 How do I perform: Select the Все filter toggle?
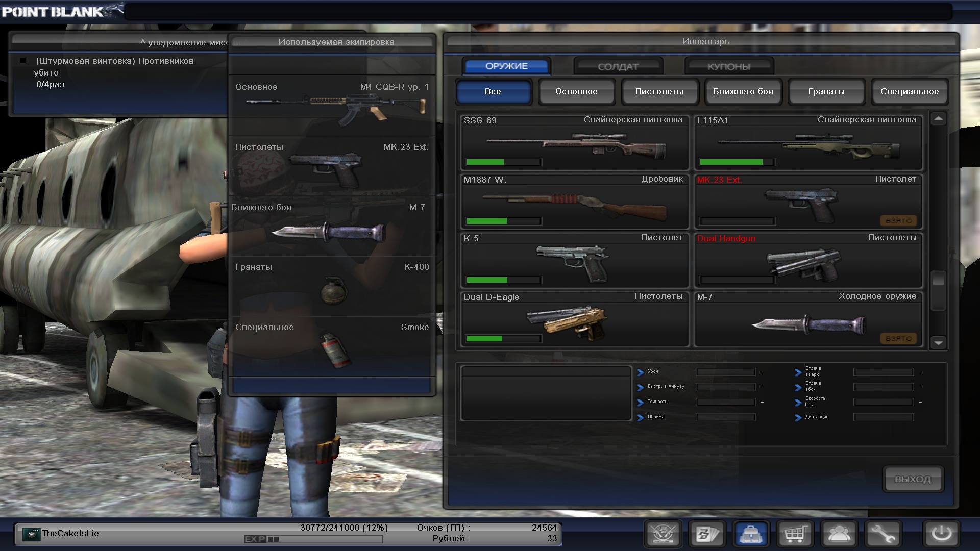click(493, 92)
